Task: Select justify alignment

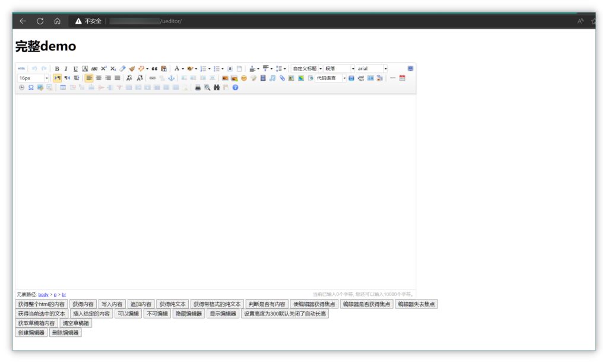Action: tap(117, 78)
